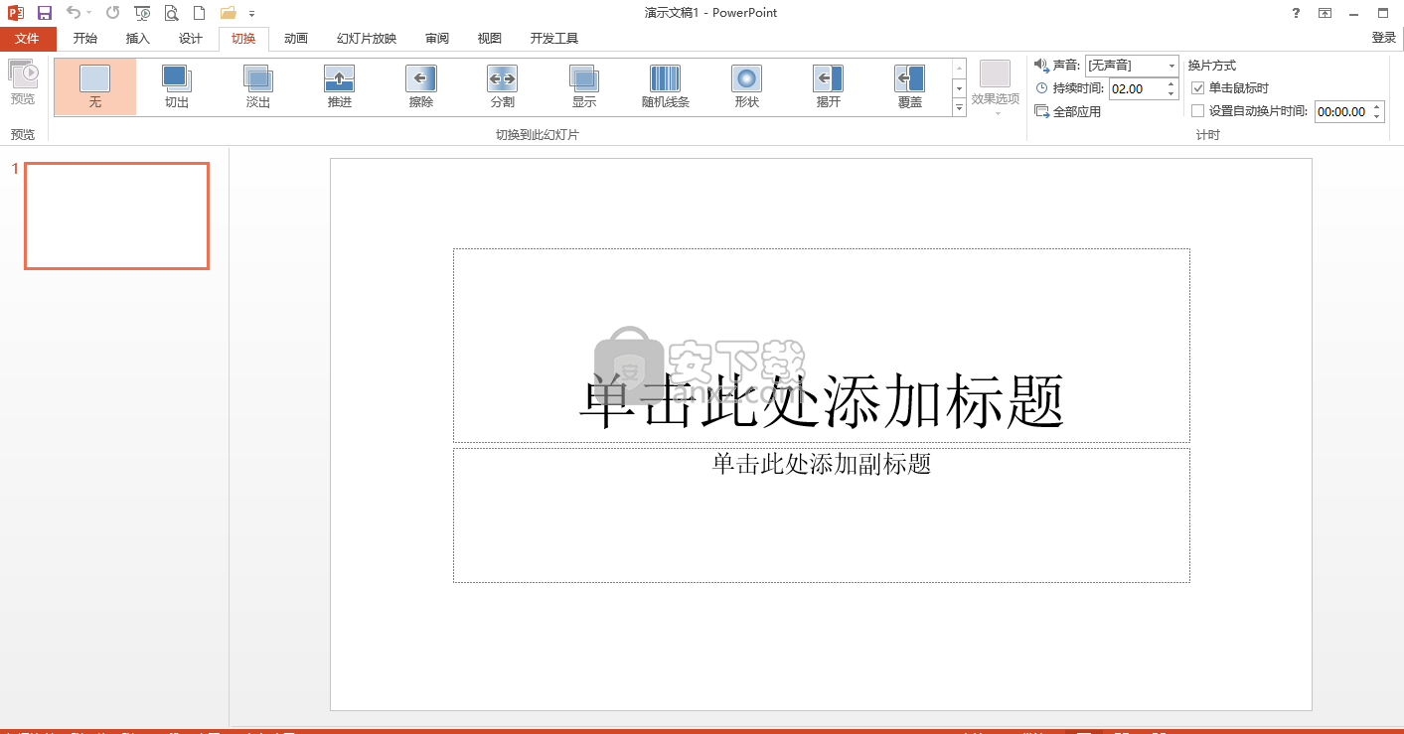This screenshot has width=1404, height=734.
Task: Apply the 切出 transition
Action: point(177,87)
